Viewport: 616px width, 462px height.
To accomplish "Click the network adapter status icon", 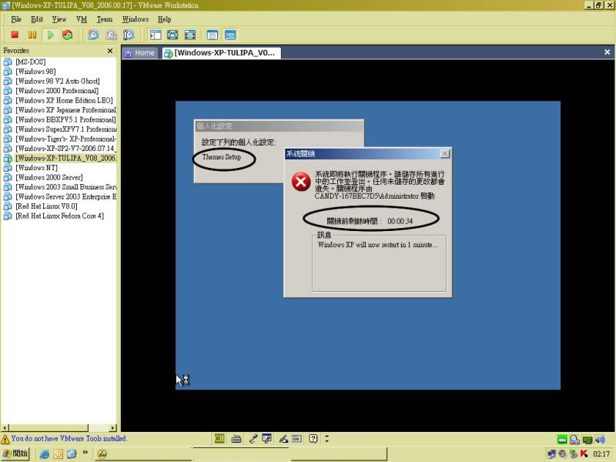I will [588, 440].
